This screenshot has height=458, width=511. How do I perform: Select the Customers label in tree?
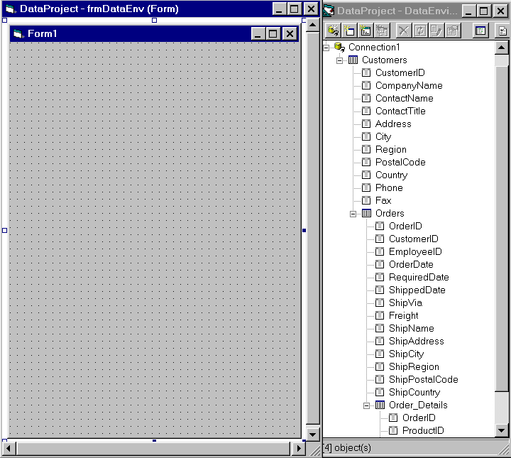[x=385, y=60]
